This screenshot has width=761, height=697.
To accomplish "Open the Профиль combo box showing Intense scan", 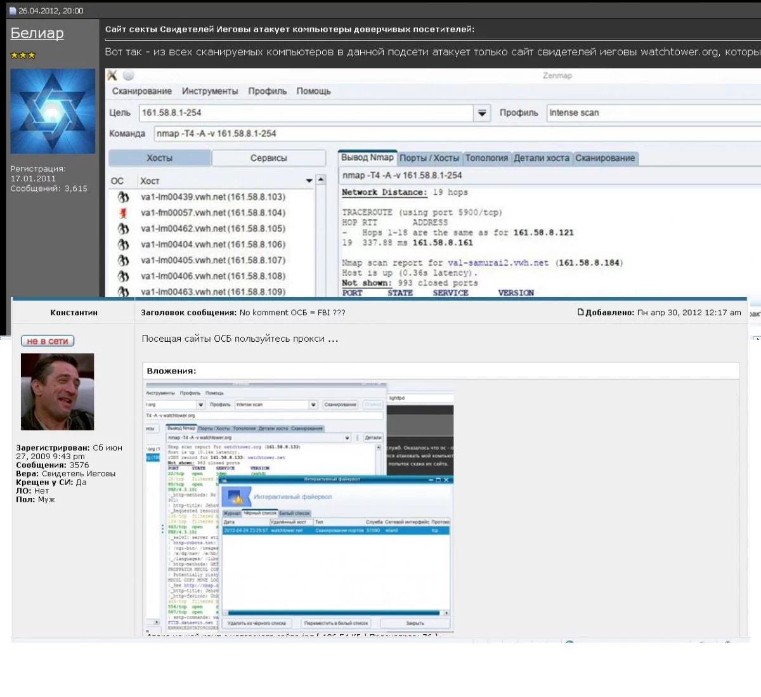I will (653, 113).
